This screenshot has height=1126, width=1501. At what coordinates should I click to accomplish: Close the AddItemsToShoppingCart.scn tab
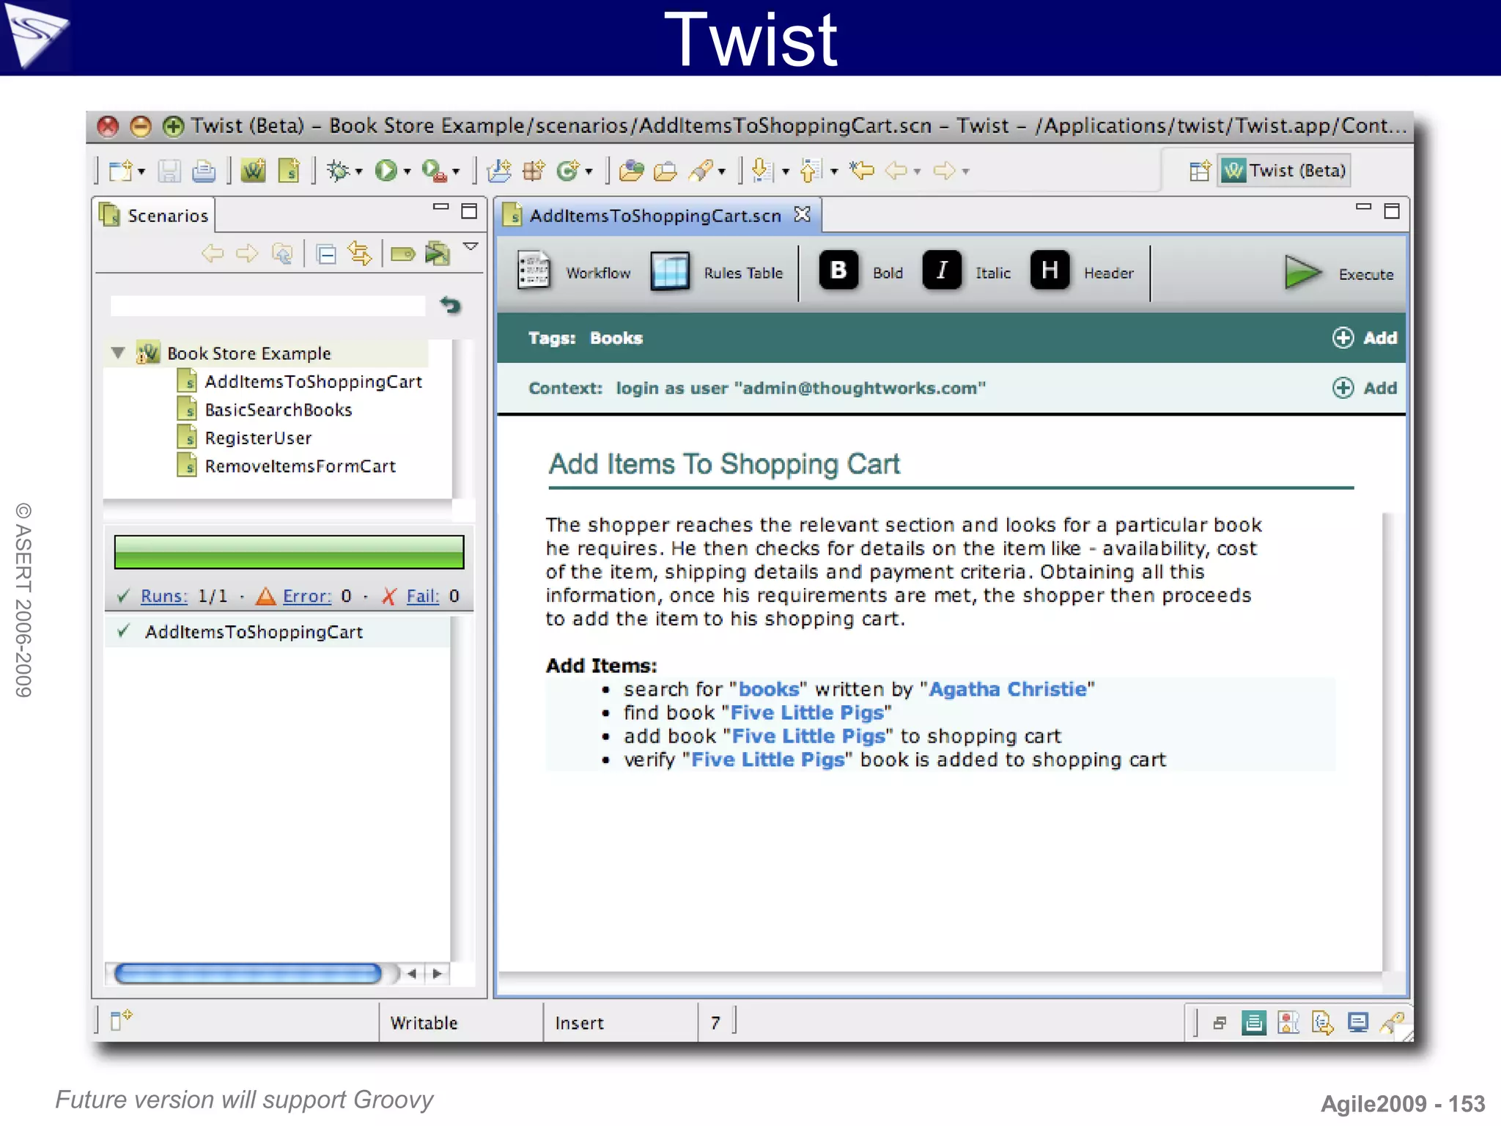pos(803,214)
